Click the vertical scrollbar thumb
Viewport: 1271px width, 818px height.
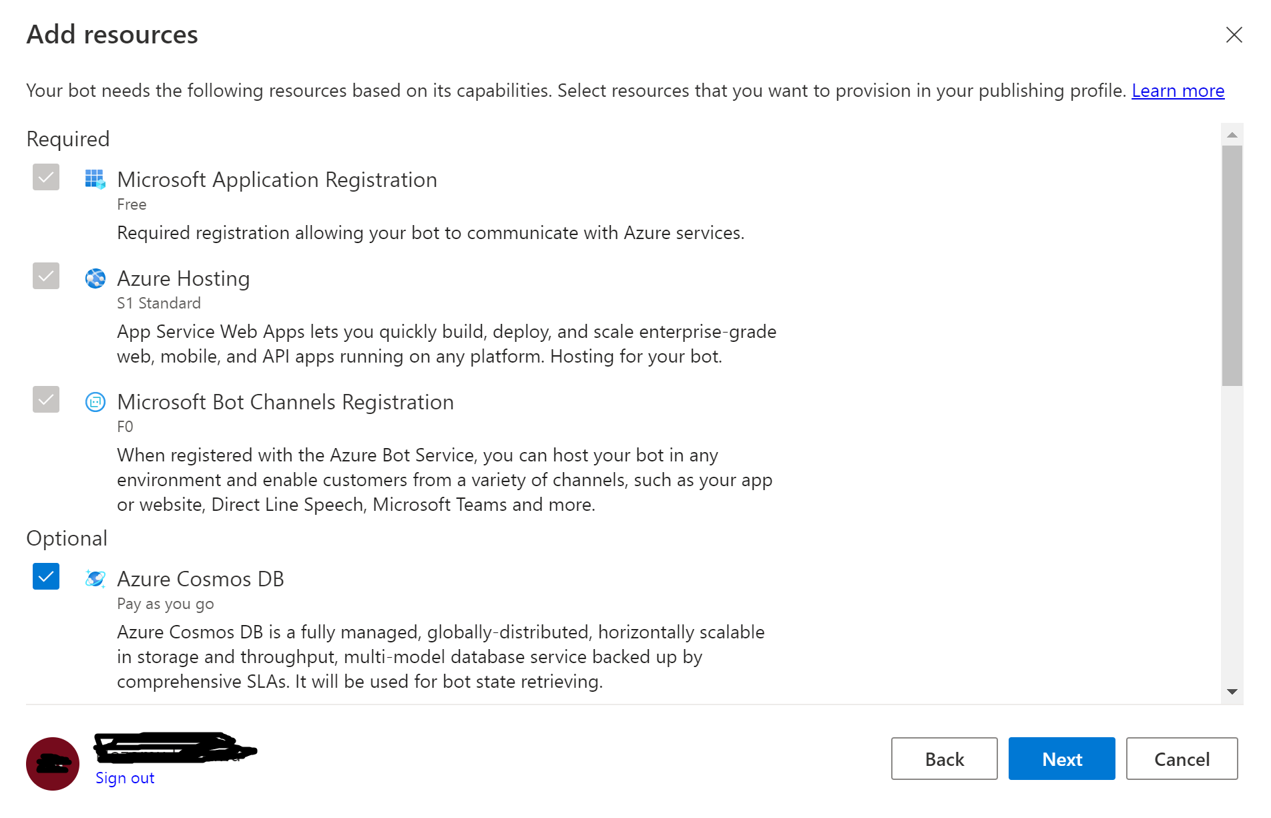(1232, 266)
